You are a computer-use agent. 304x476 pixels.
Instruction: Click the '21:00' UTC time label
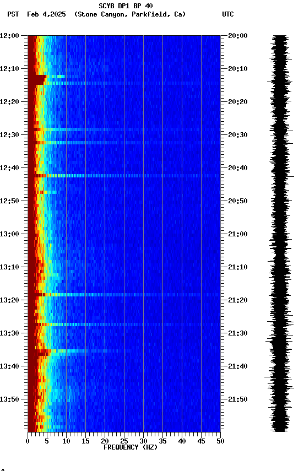pyautogui.click(x=238, y=234)
